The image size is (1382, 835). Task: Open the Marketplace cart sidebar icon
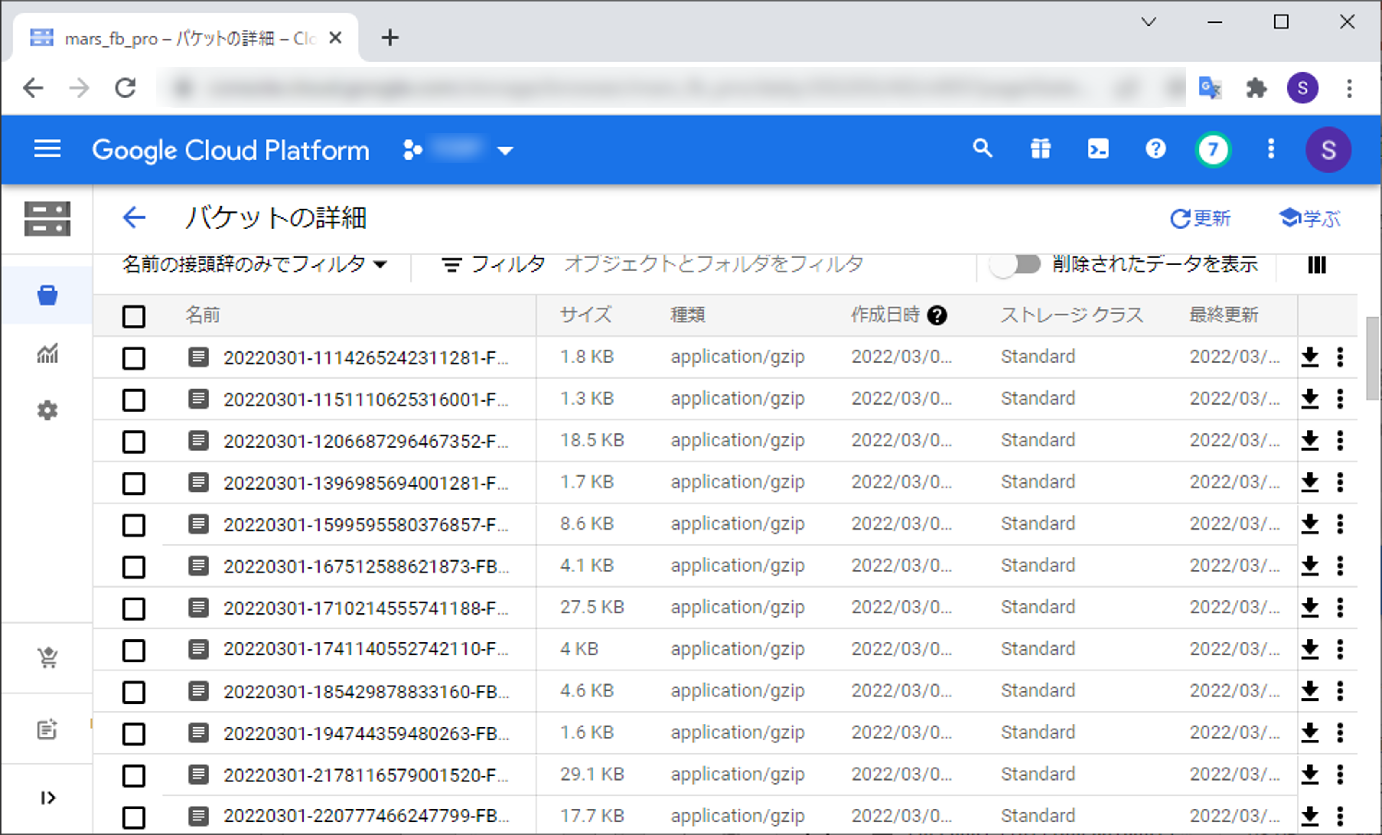[x=48, y=657]
